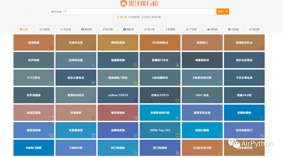Click the Xueqiu icon on 雪球财经热议 card
The height and width of the screenshot is (157, 283).
pyautogui.click(x=93, y=100)
